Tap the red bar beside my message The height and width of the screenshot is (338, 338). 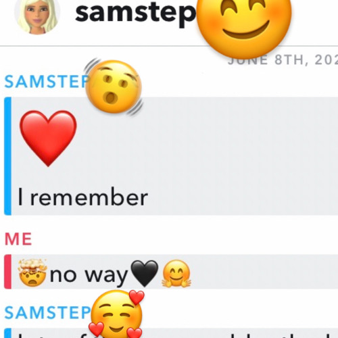pos(7,272)
